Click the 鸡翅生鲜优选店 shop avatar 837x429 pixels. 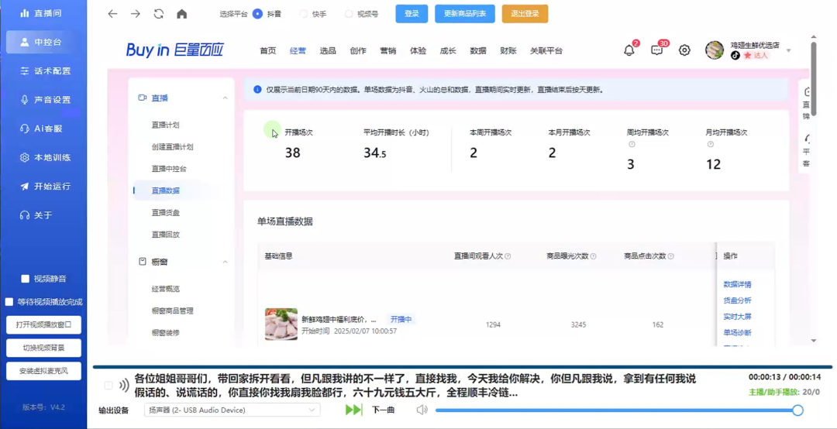715,50
